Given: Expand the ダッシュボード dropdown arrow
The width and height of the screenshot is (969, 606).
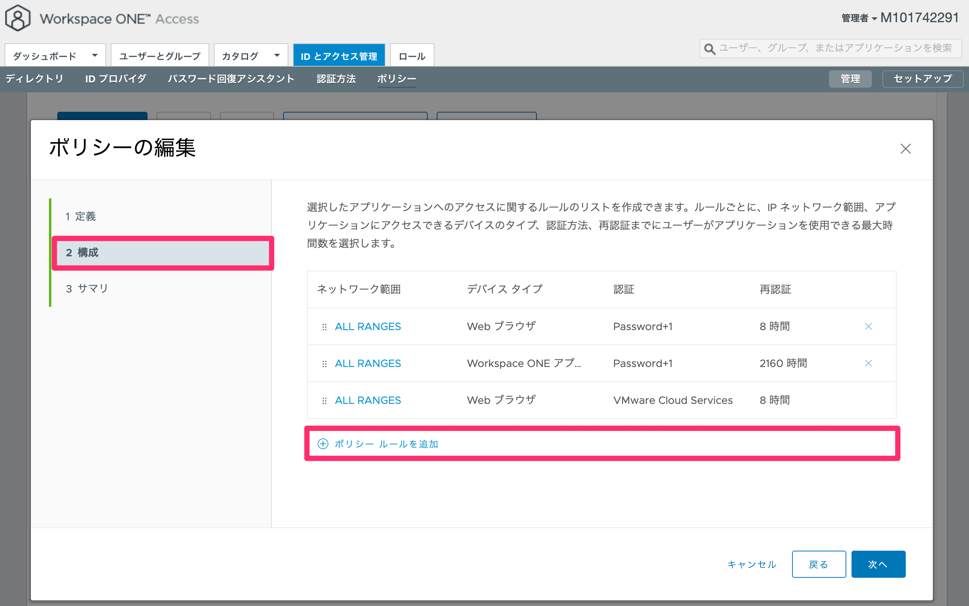Looking at the screenshot, I should coord(94,55).
